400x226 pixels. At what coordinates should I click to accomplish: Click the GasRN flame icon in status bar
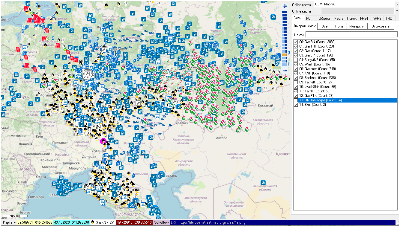pos(92,222)
